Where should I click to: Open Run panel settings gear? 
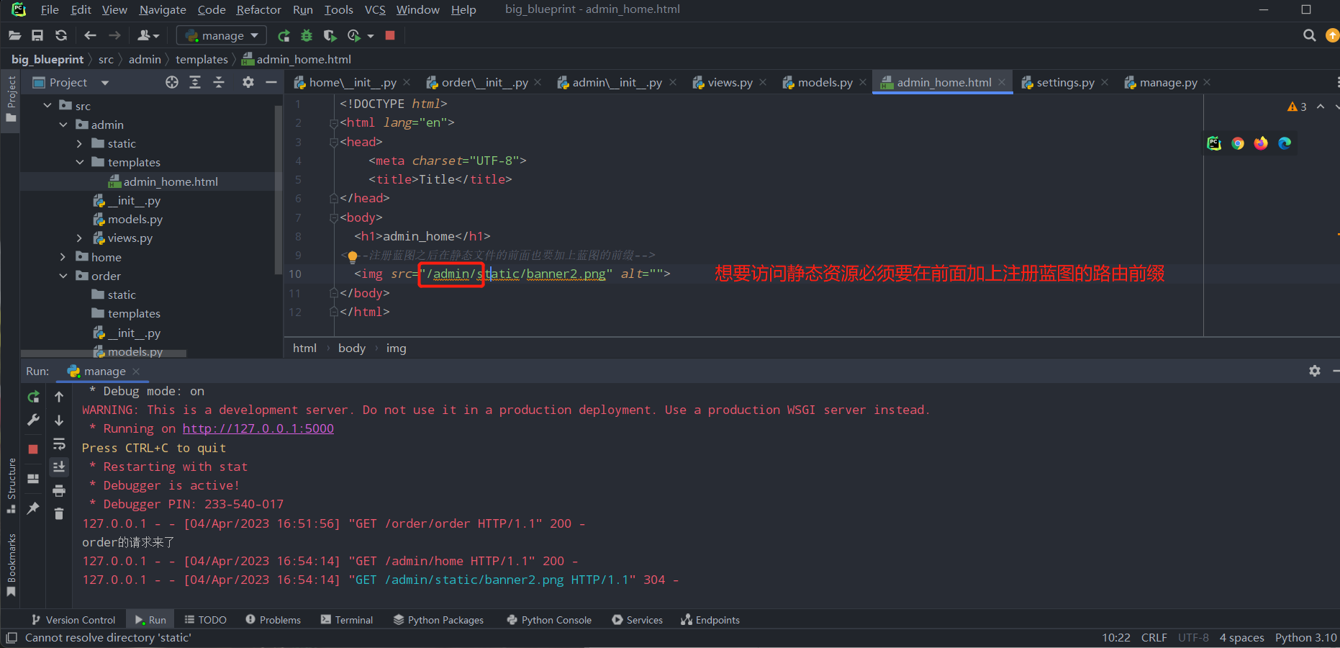coord(1315,371)
